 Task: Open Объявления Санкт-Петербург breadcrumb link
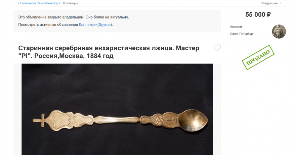pos(39,3)
